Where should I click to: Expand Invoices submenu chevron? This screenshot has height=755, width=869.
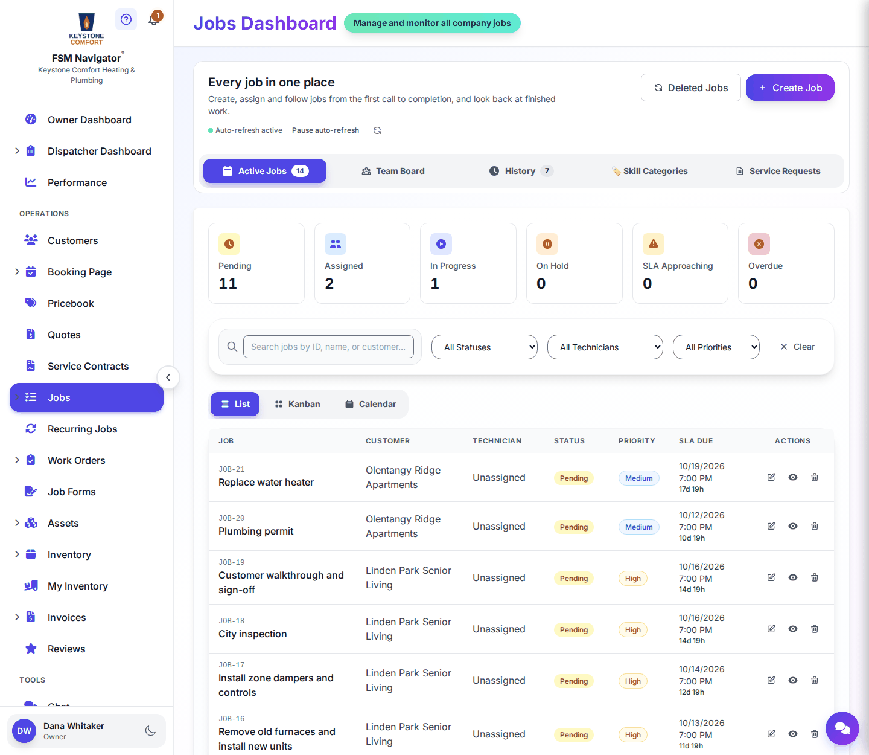(17, 617)
